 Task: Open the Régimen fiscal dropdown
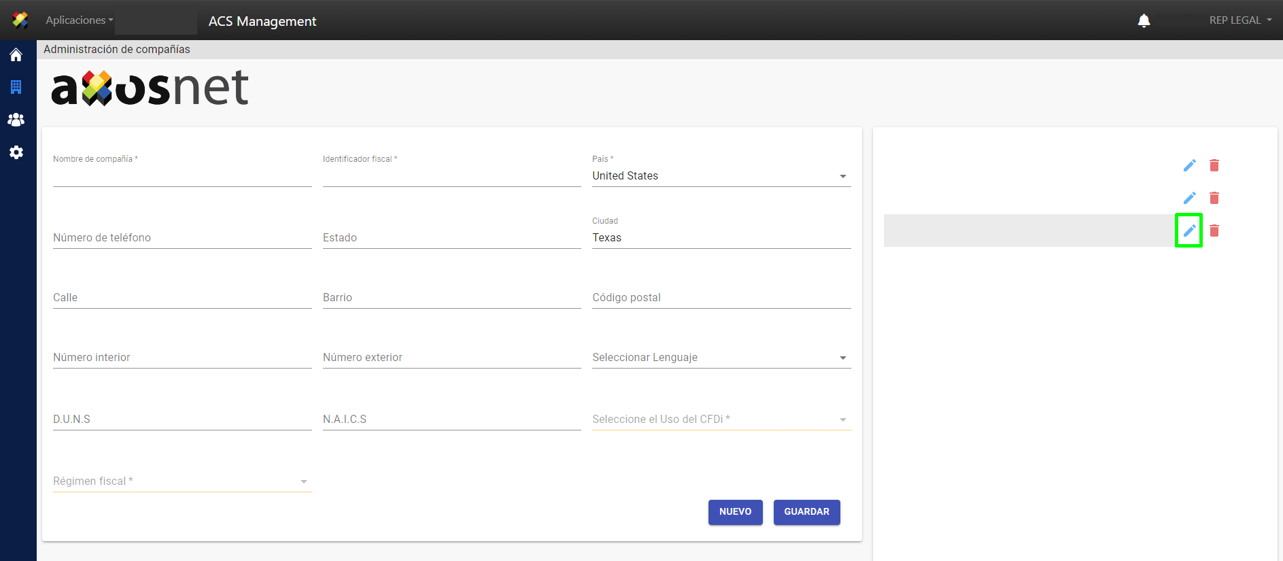point(182,481)
